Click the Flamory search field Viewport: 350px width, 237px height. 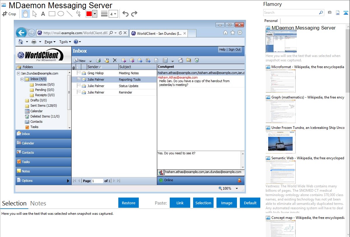click(291, 13)
